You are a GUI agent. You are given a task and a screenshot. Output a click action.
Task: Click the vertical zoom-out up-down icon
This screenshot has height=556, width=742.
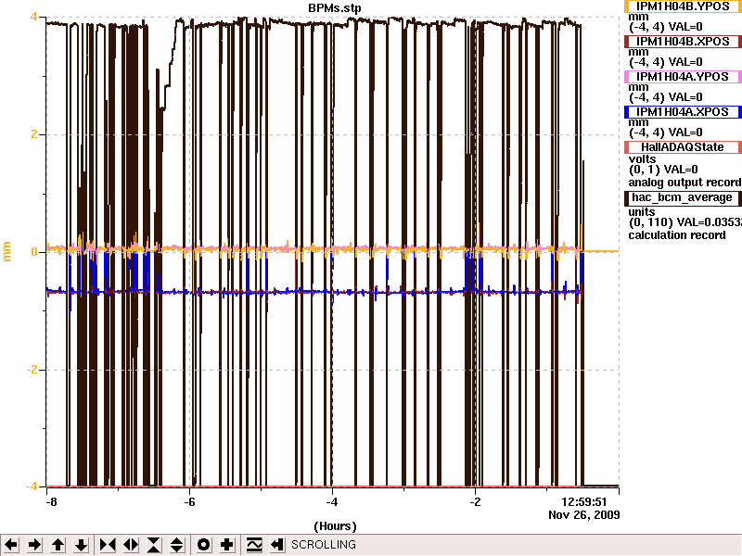[x=177, y=545]
